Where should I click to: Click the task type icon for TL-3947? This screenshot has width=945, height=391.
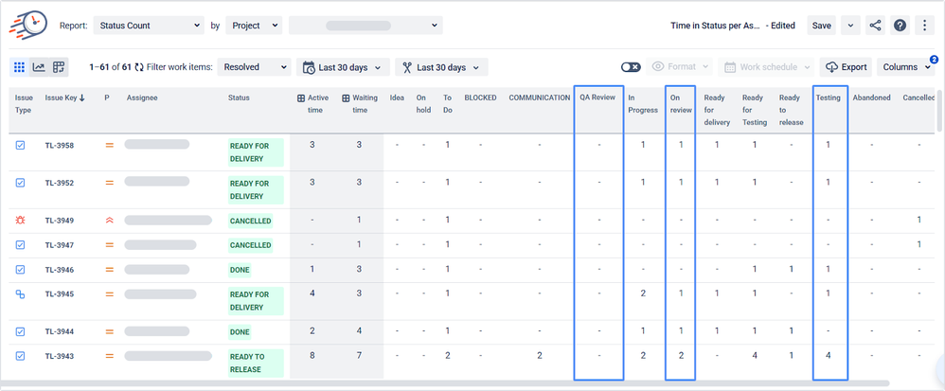coord(20,244)
